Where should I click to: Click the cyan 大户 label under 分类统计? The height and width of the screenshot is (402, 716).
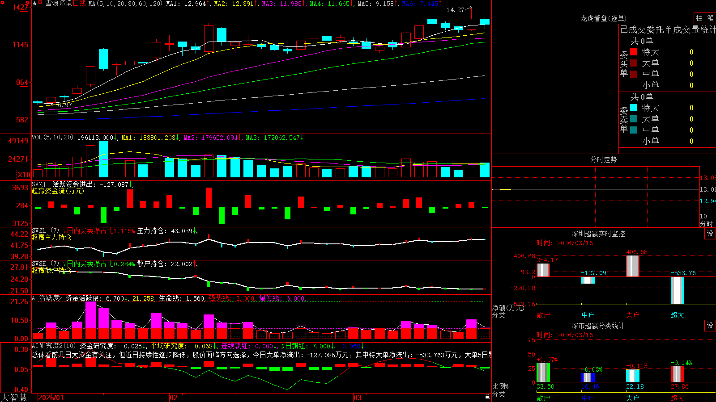coord(633,398)
